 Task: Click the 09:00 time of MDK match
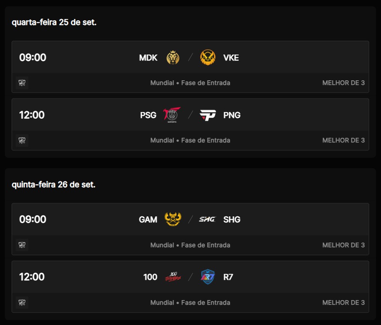click(x=33, y=58)
